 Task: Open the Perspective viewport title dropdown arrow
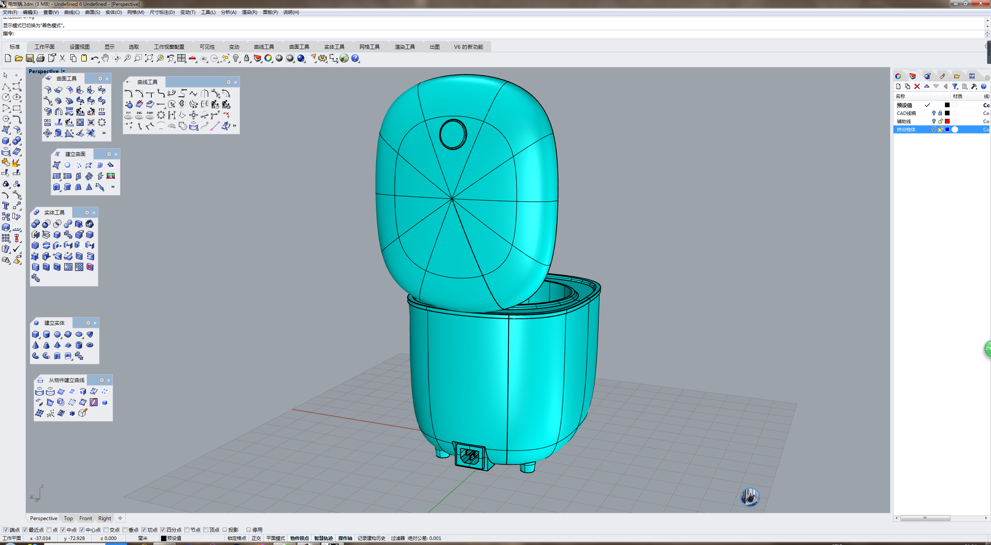(63, 71)
